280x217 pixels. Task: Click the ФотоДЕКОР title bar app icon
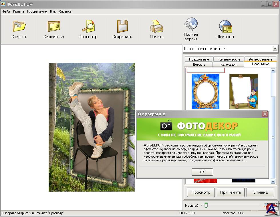(x=3, y=4)
